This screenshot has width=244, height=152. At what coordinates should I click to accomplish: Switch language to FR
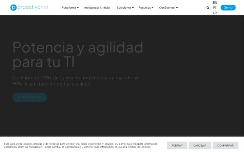pyautogui.click(x=215, y=13)
